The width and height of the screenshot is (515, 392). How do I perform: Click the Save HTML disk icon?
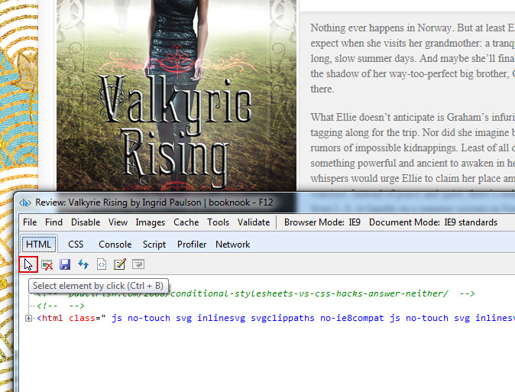pyautogui.click(x=65, y=264)
